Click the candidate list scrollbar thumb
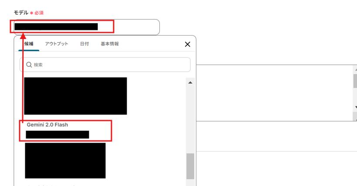357x186 pixels. click(x=190, y=166)
